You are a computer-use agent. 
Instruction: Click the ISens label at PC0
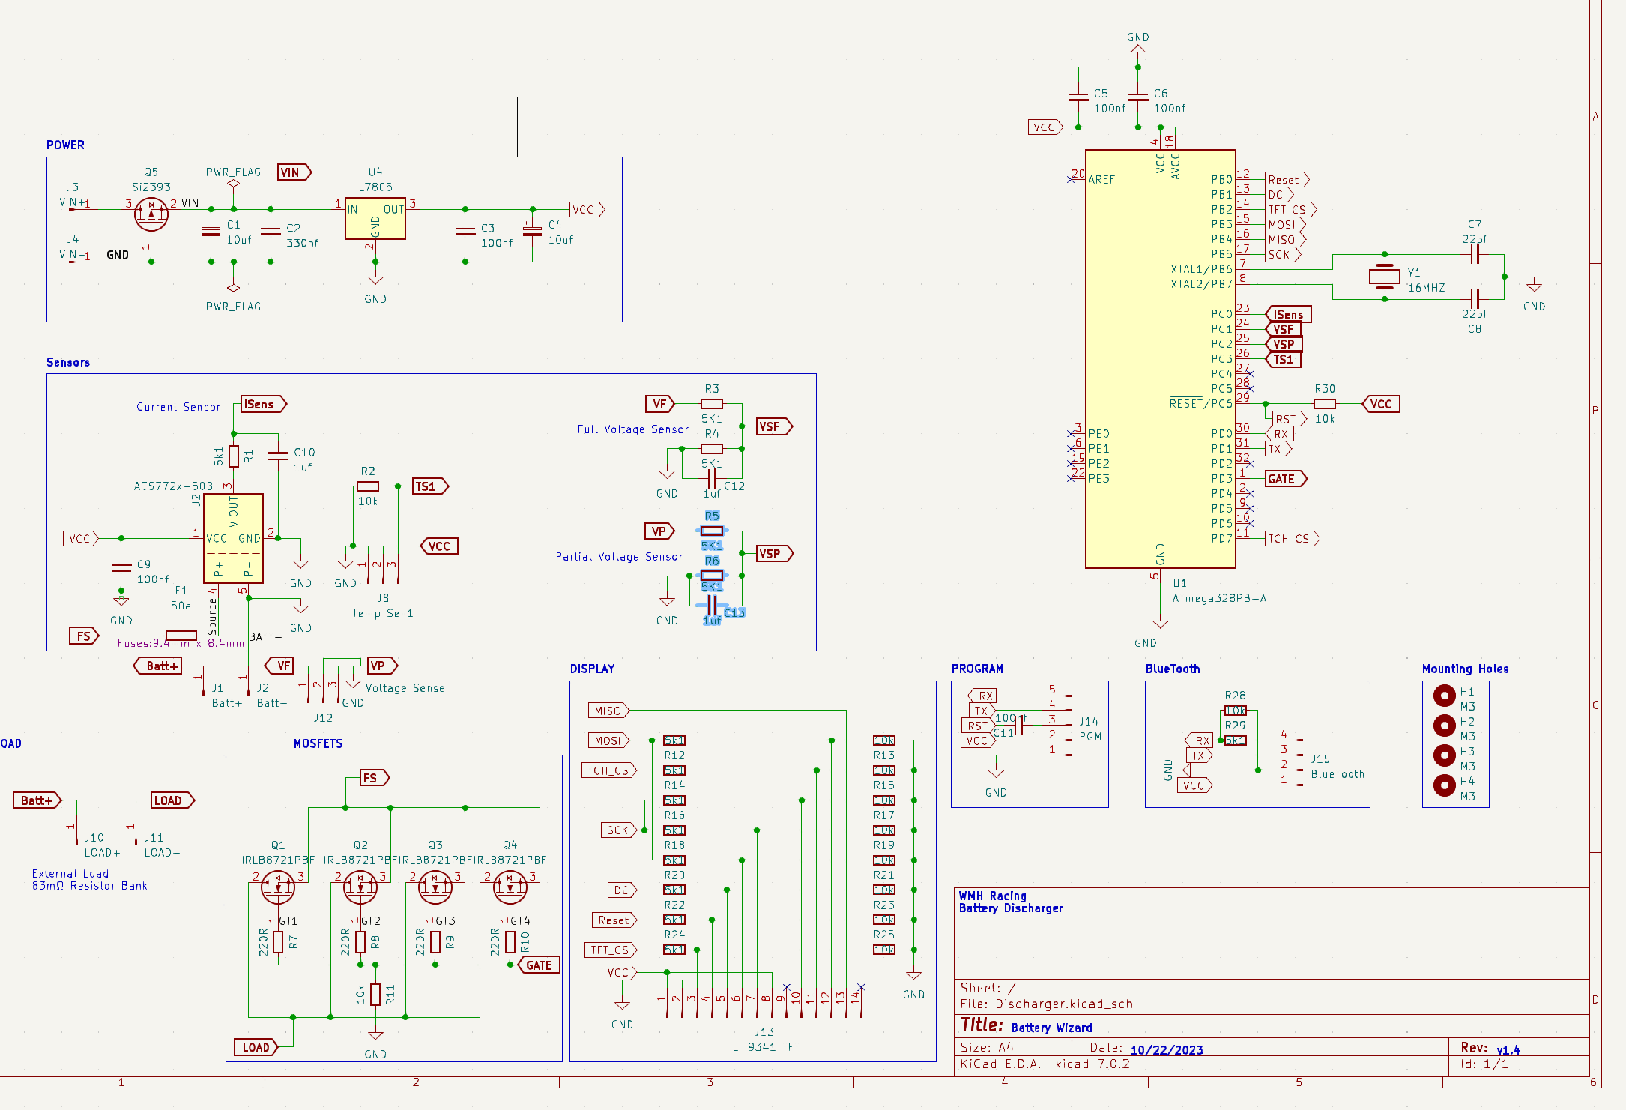pos(1288,314)
